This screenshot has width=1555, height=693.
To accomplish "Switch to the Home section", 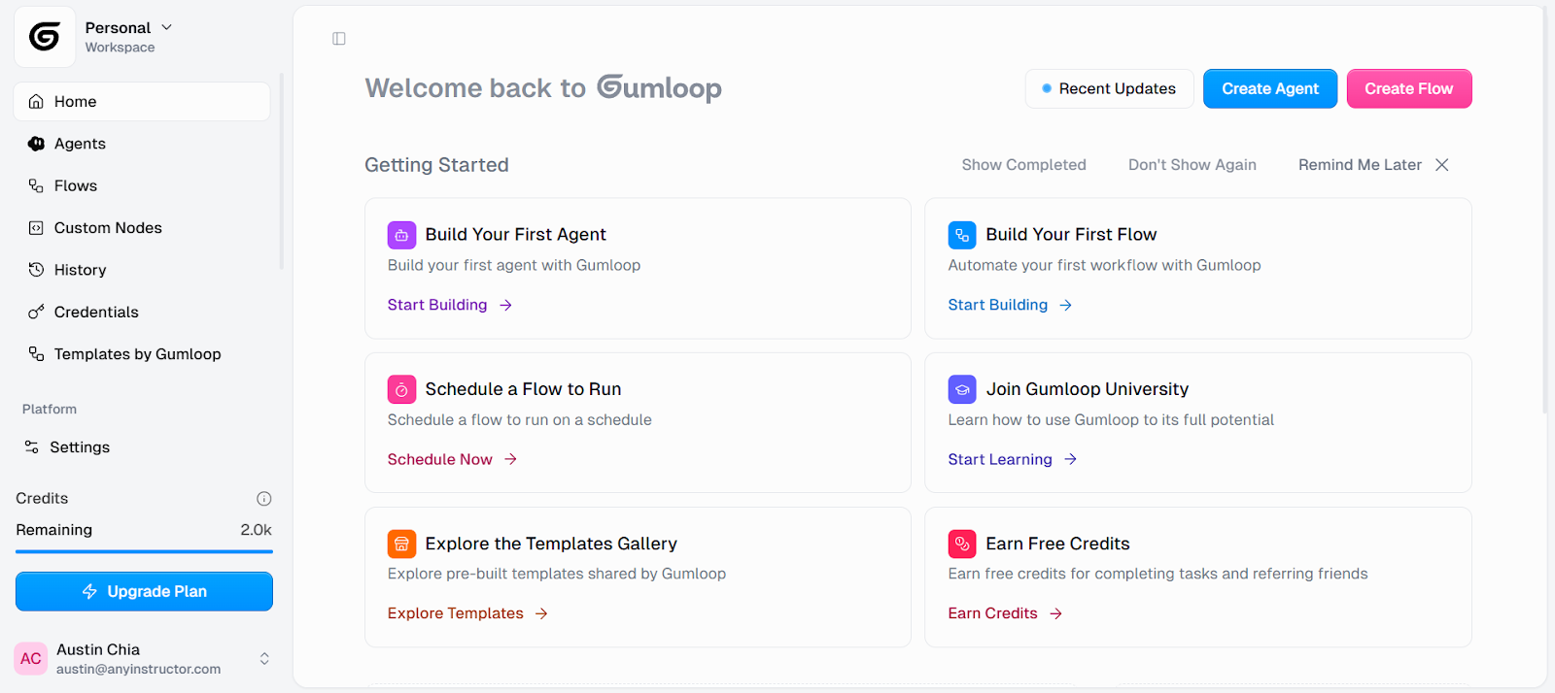I will pyautogui.click(x=76, y=101).
